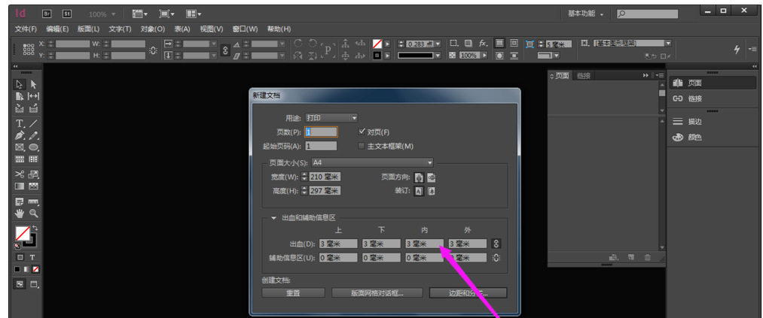763x318 pixels.
Task: Open the 窗口(W) menu
Action: point(246,29)
